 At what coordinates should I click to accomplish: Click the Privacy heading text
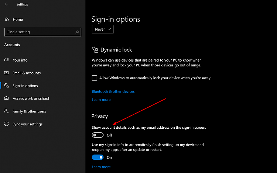click(100, 116)
